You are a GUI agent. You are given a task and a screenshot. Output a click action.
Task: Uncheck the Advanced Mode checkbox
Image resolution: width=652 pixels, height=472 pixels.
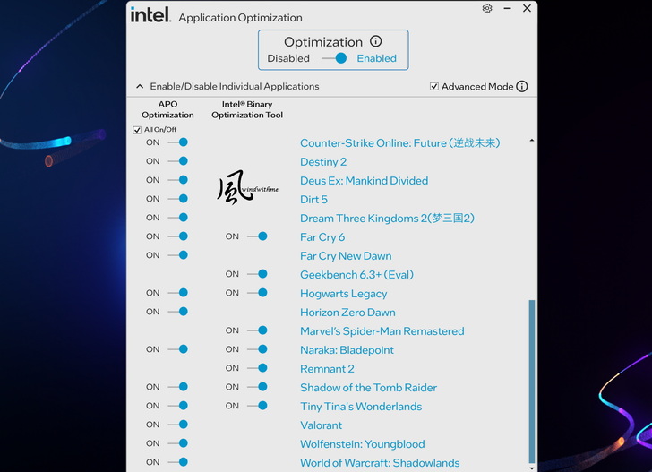[x=434, y=87]
